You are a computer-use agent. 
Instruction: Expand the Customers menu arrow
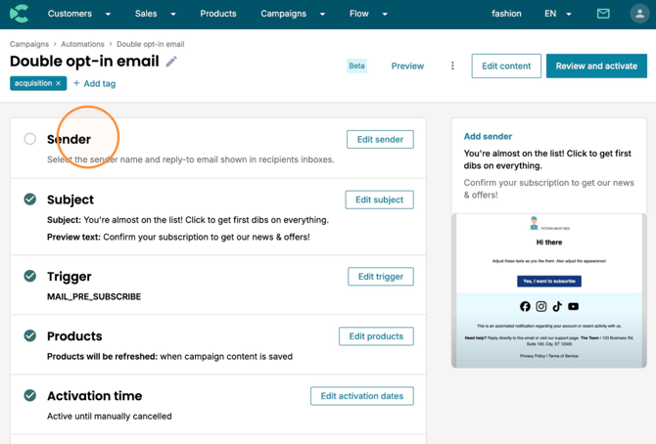tap(108, 15)
